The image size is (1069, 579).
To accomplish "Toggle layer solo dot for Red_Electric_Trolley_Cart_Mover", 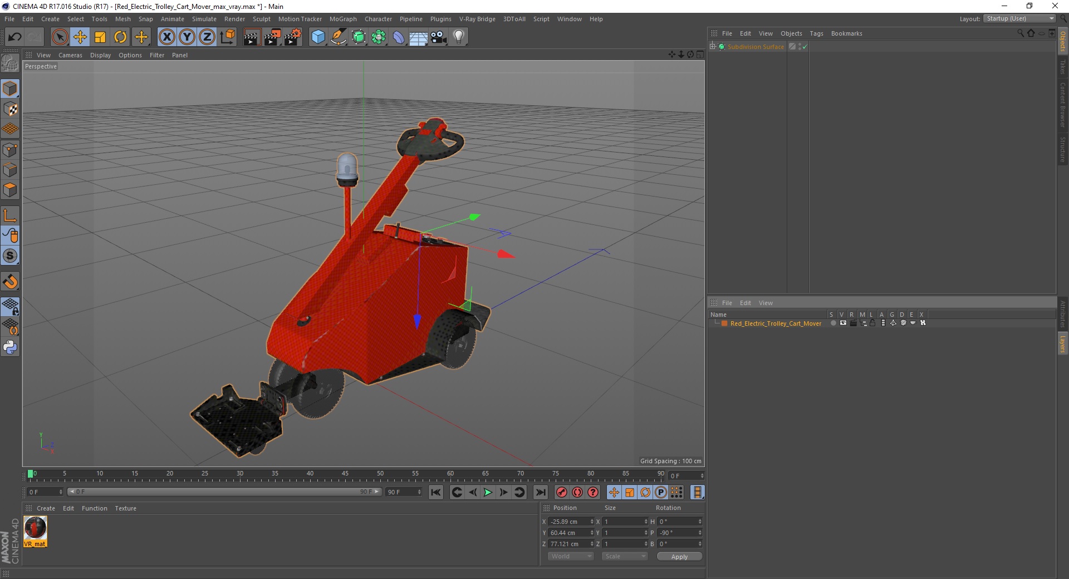I will click(x=833, y=323).
